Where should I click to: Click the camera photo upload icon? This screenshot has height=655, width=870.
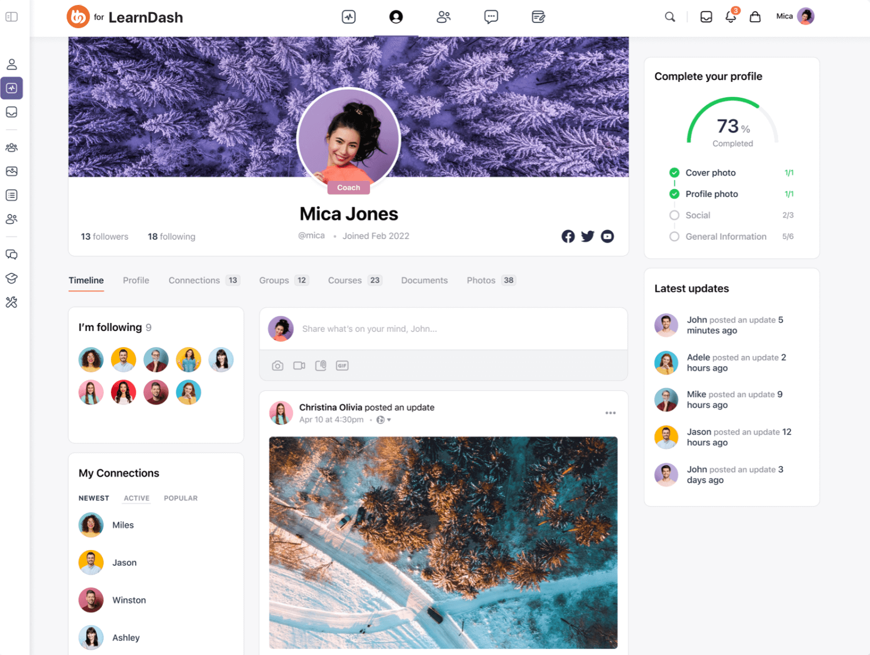tap(278, 366)
